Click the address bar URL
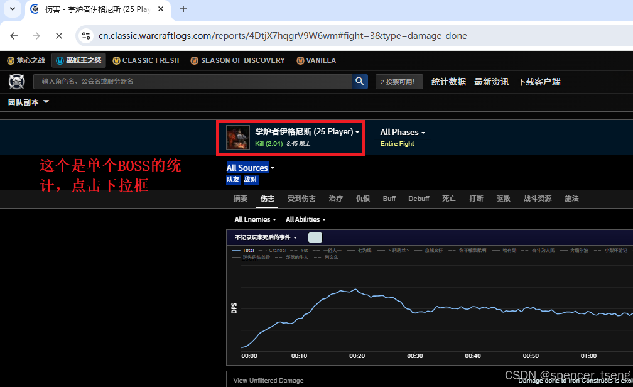The image size is (633, 387). pyautogui.click(x=283, y=36)
